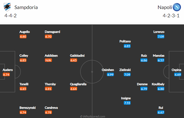
Task: Click Ospina's 6.69 rating badge
Action: coord(178,74)
